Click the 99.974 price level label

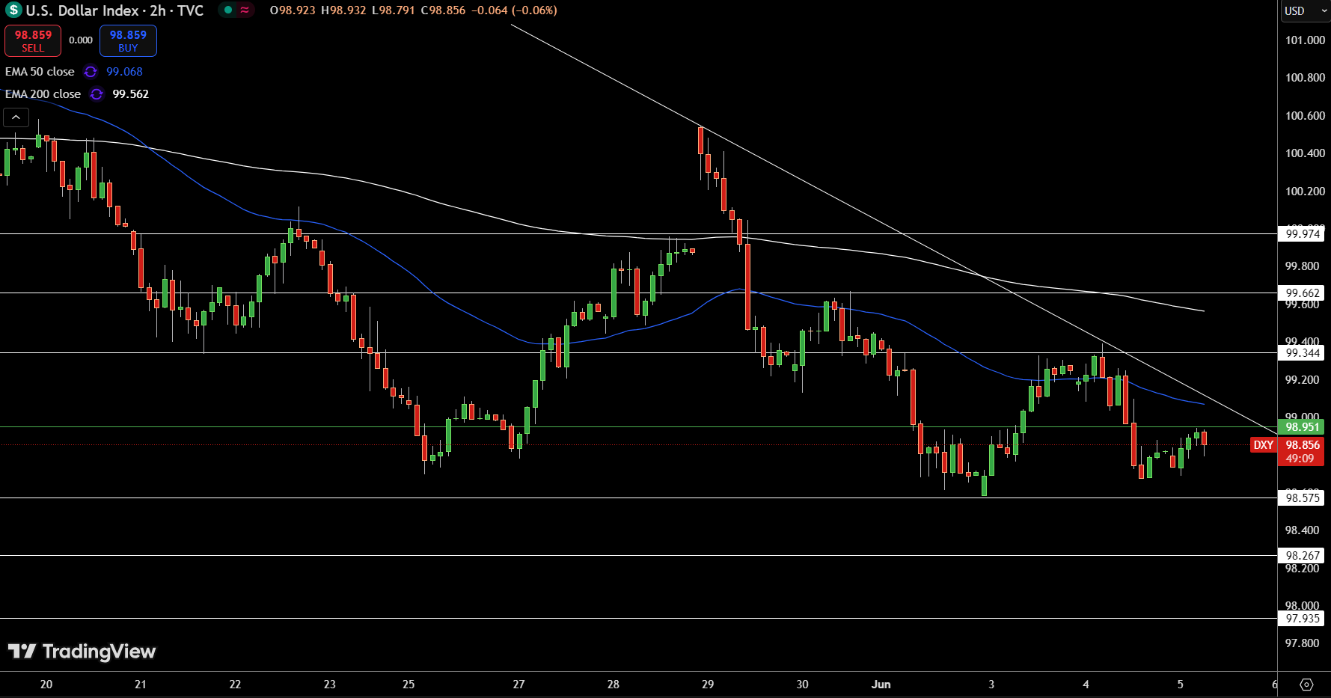click(x=1302, y=234)
